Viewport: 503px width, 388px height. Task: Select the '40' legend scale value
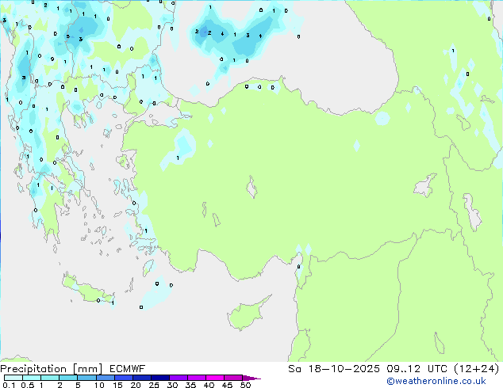(x=209, y=385)
